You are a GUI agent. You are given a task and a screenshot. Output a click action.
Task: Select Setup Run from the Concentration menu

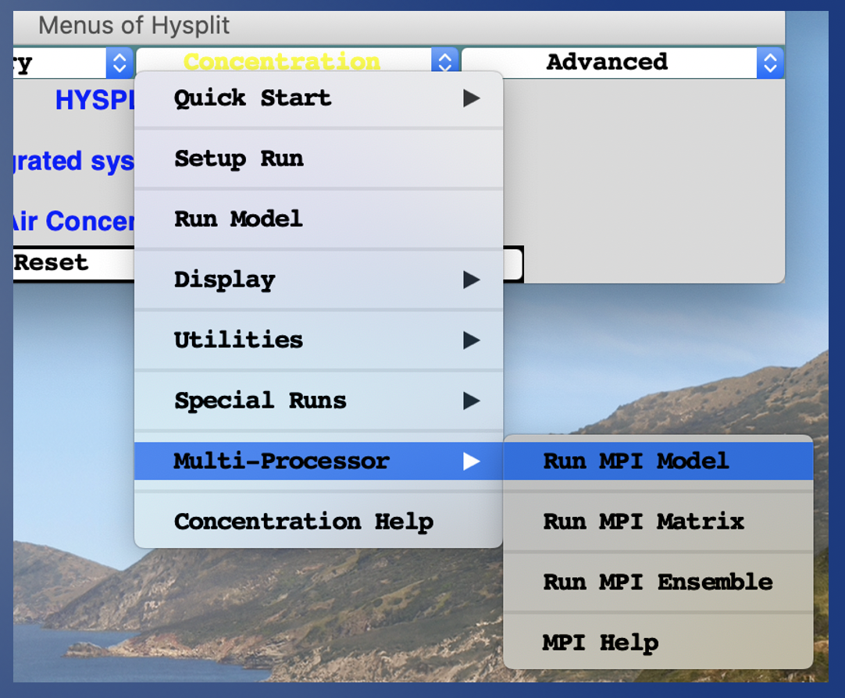pos(319,158)
